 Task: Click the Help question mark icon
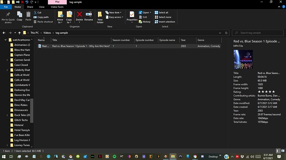pos(284,7)
